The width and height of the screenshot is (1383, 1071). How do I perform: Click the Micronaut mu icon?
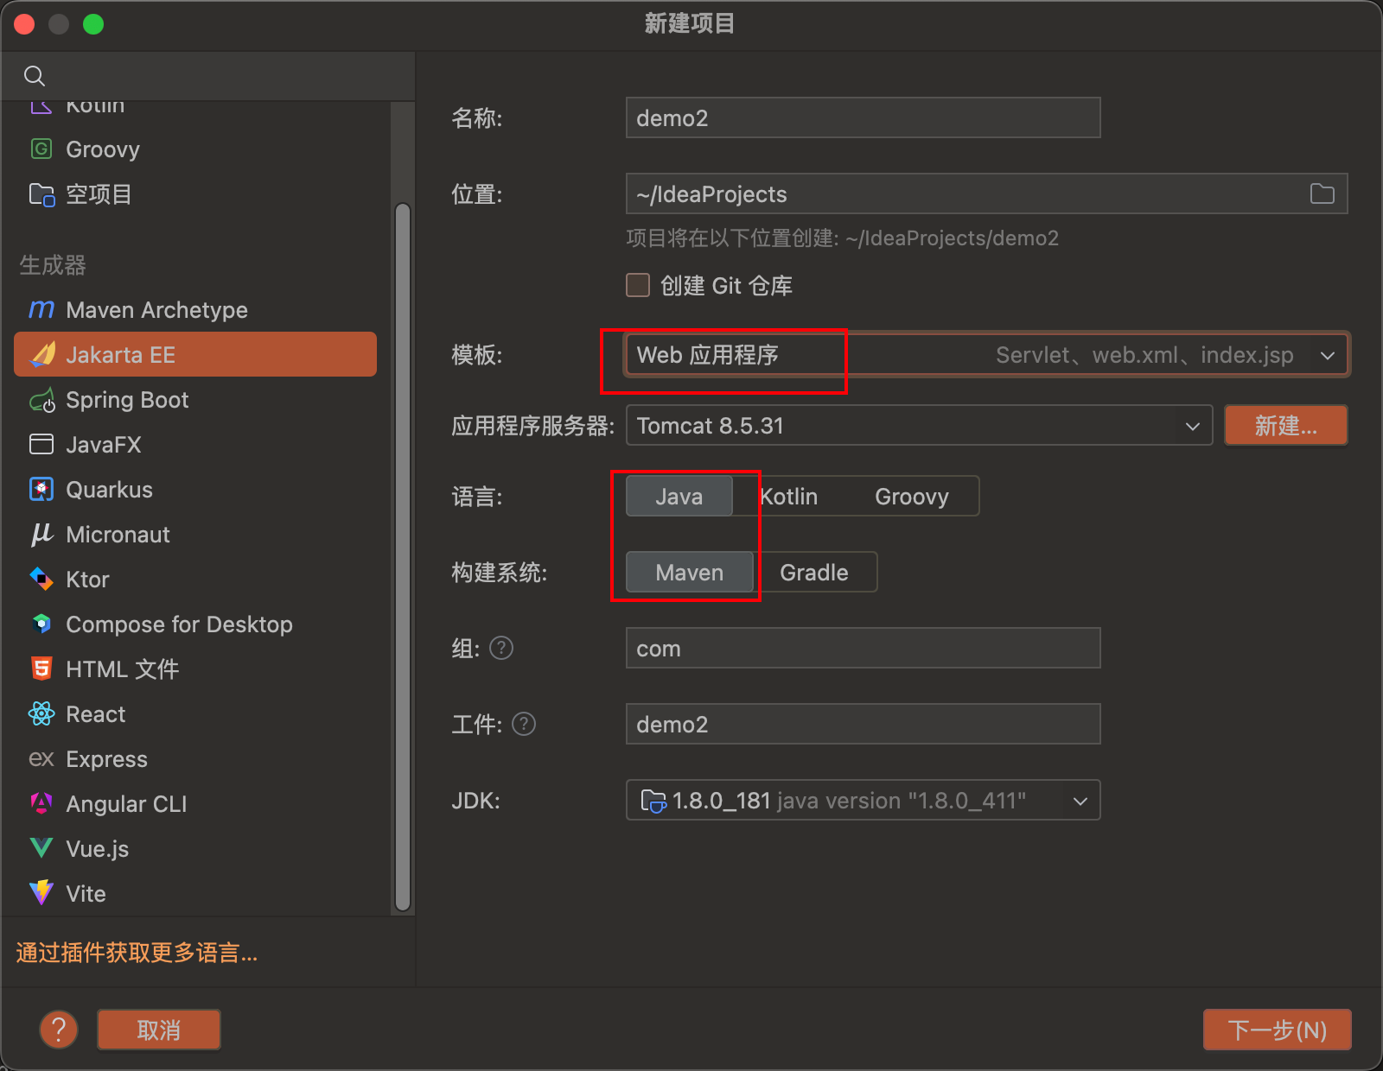click(x=41, y=535)
